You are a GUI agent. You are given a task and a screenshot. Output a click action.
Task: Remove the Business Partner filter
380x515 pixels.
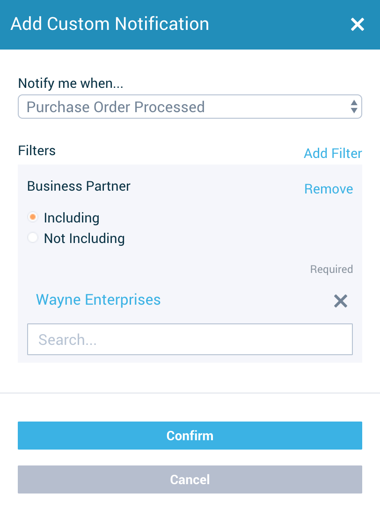pyautogui.click(x=329, y=189)
